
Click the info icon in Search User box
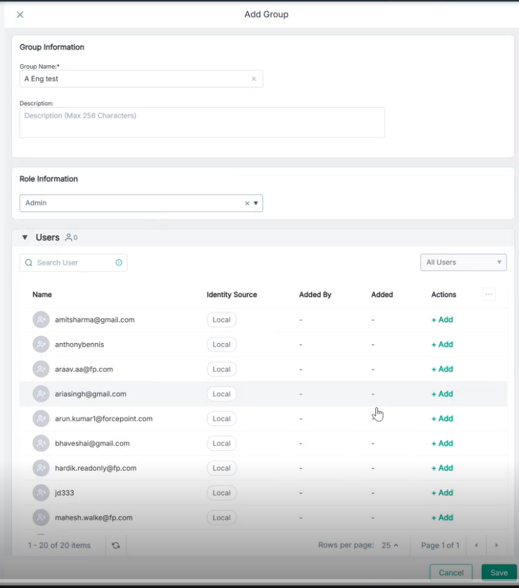pos(119,263)
